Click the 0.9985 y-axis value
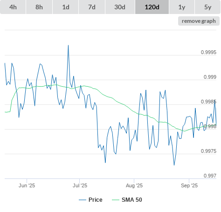The width and height of the screenshot is (221, 212). coord(208,102)
